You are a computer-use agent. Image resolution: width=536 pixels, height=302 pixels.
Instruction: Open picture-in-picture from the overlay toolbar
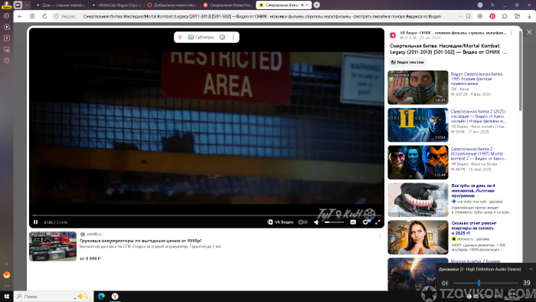click(222, 38)
